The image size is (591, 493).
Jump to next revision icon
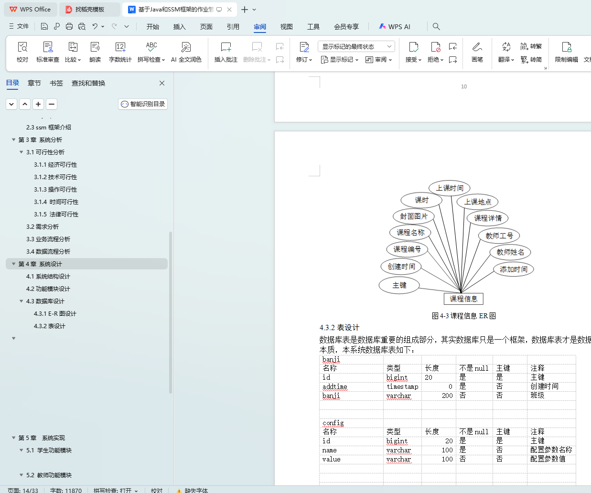(453, 60)
